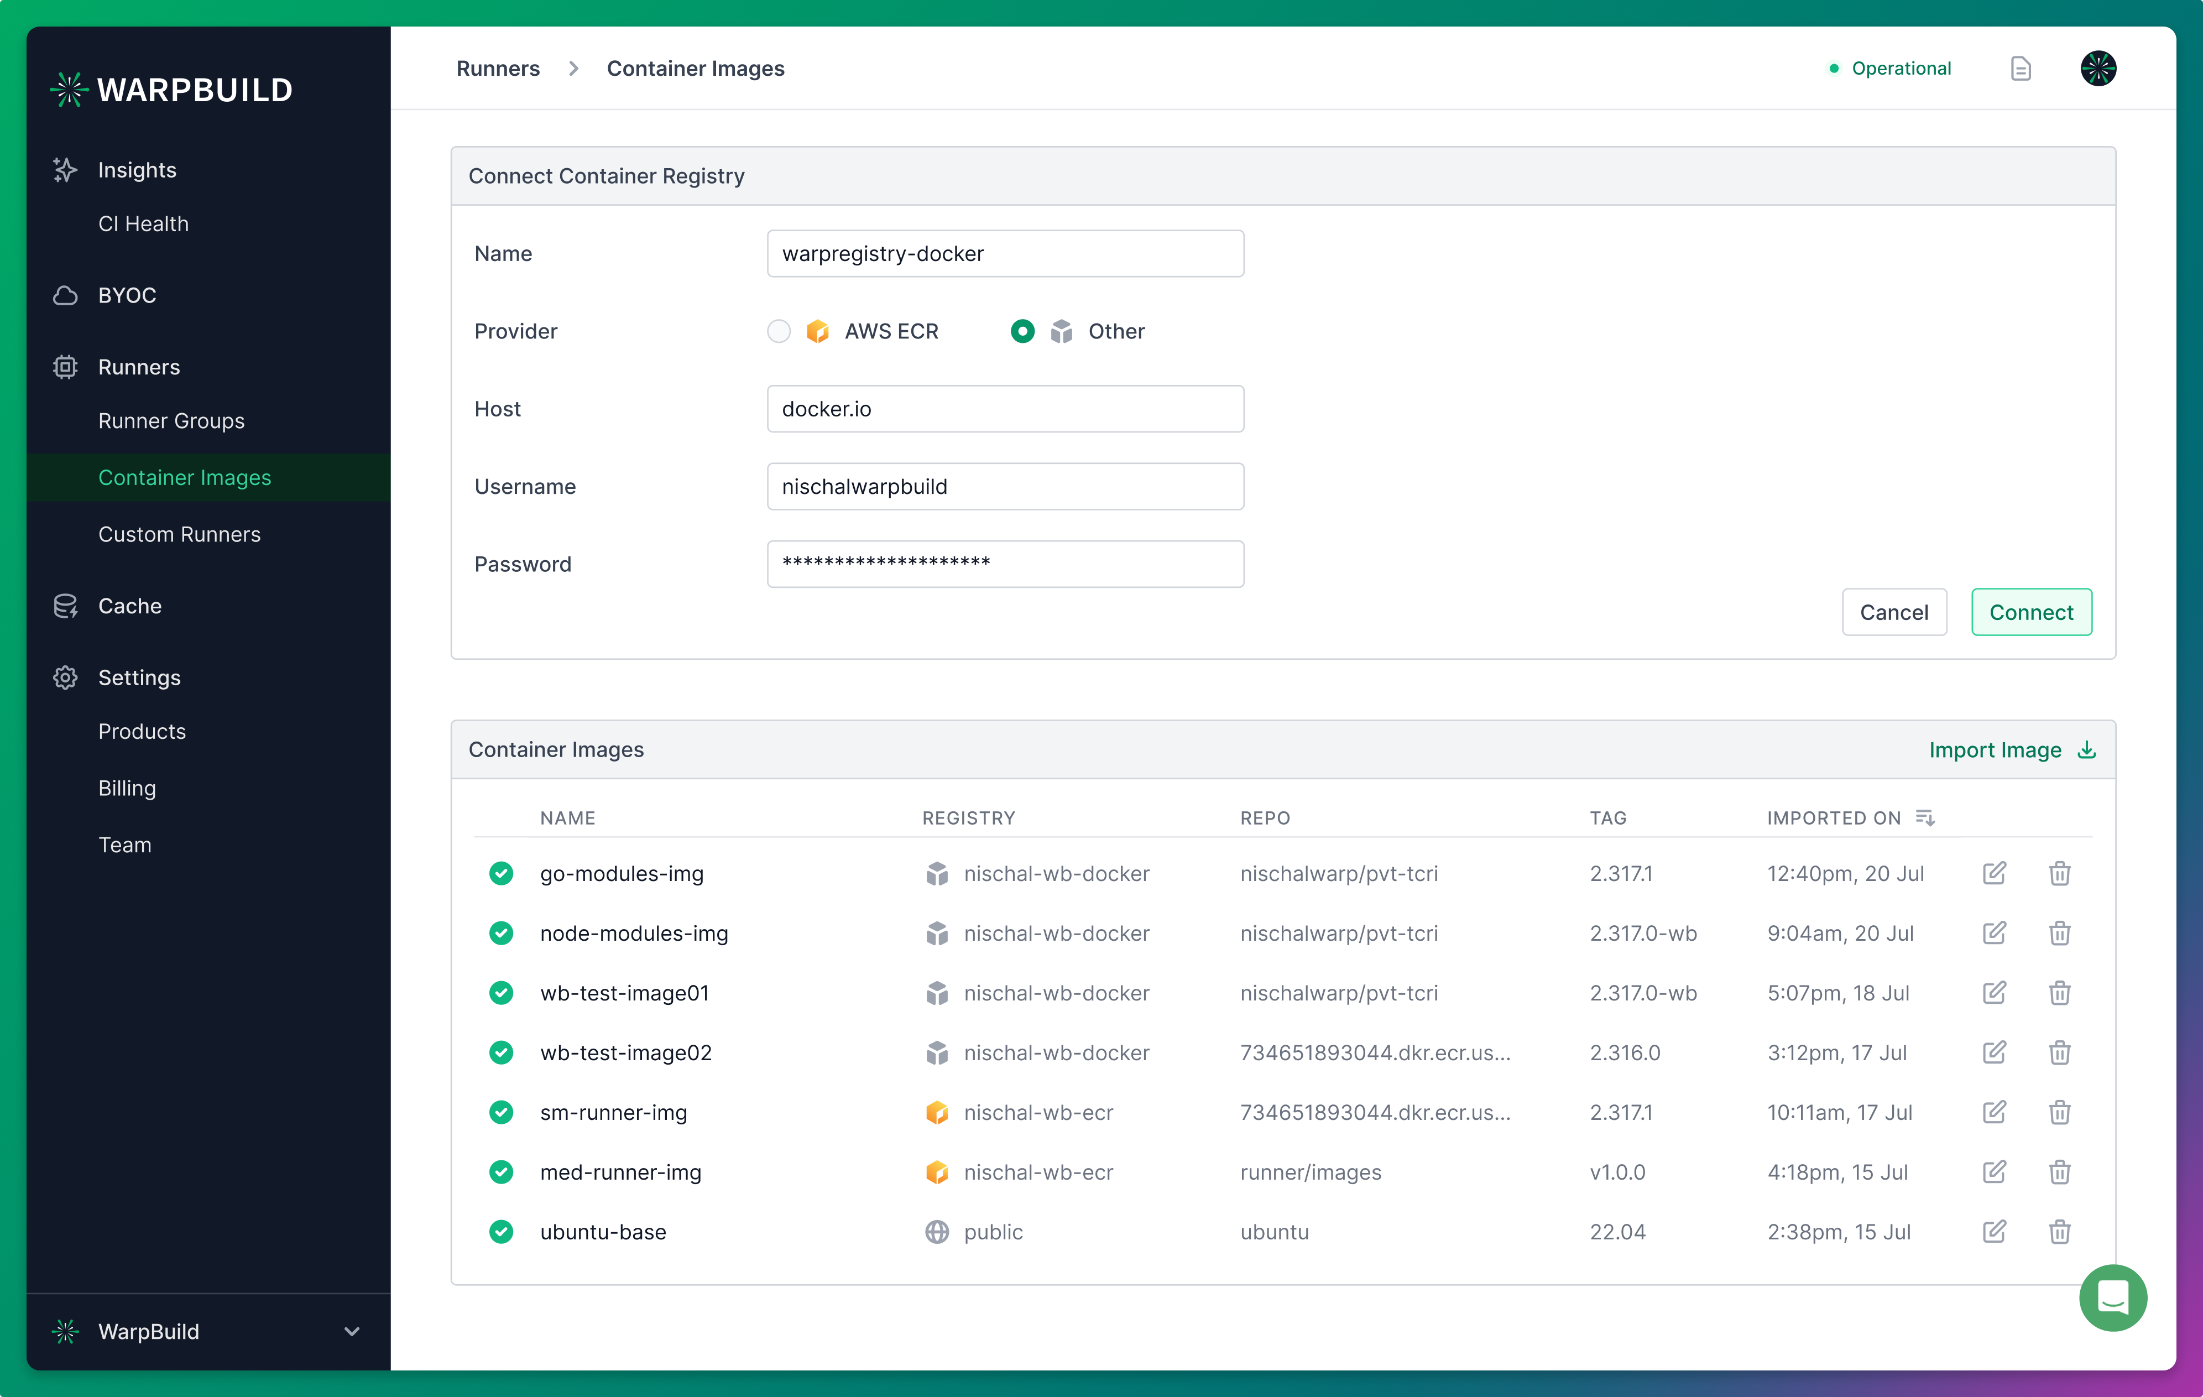Screen dimensions: 2203x1397
Task: Click the Insights star icon in sidebar
Action: click(64, 169)
